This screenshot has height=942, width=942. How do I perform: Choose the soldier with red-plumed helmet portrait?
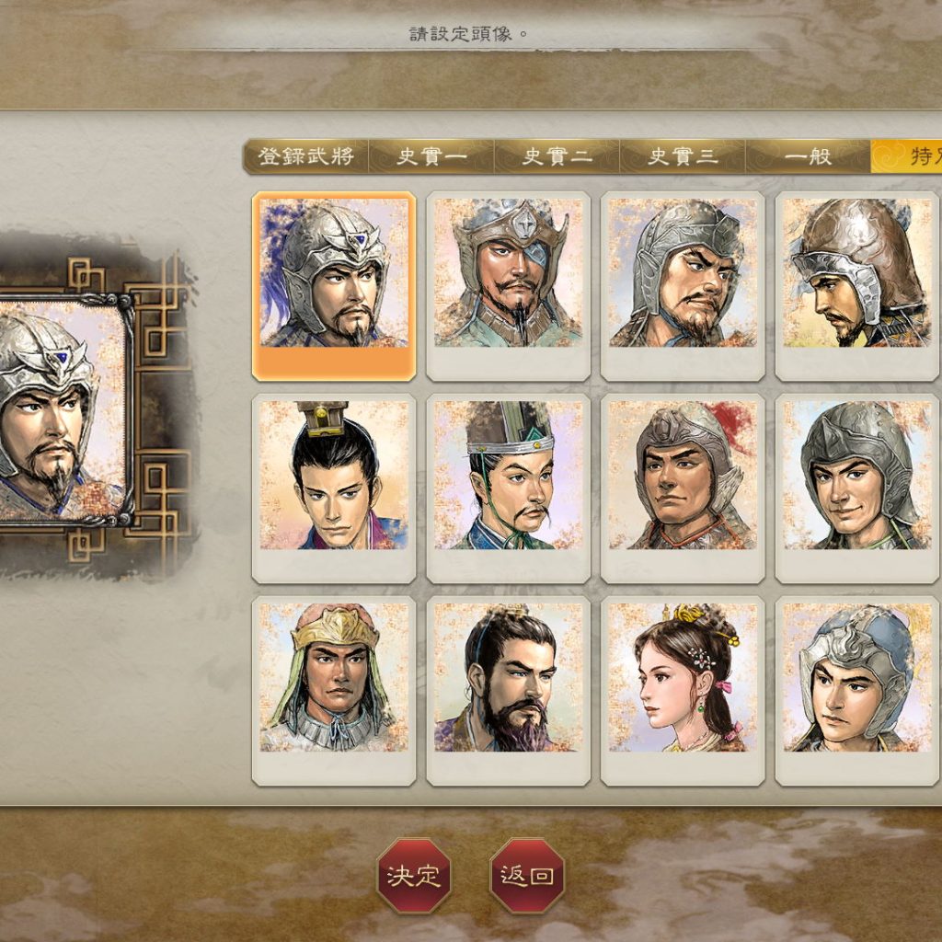pos(683,488)
